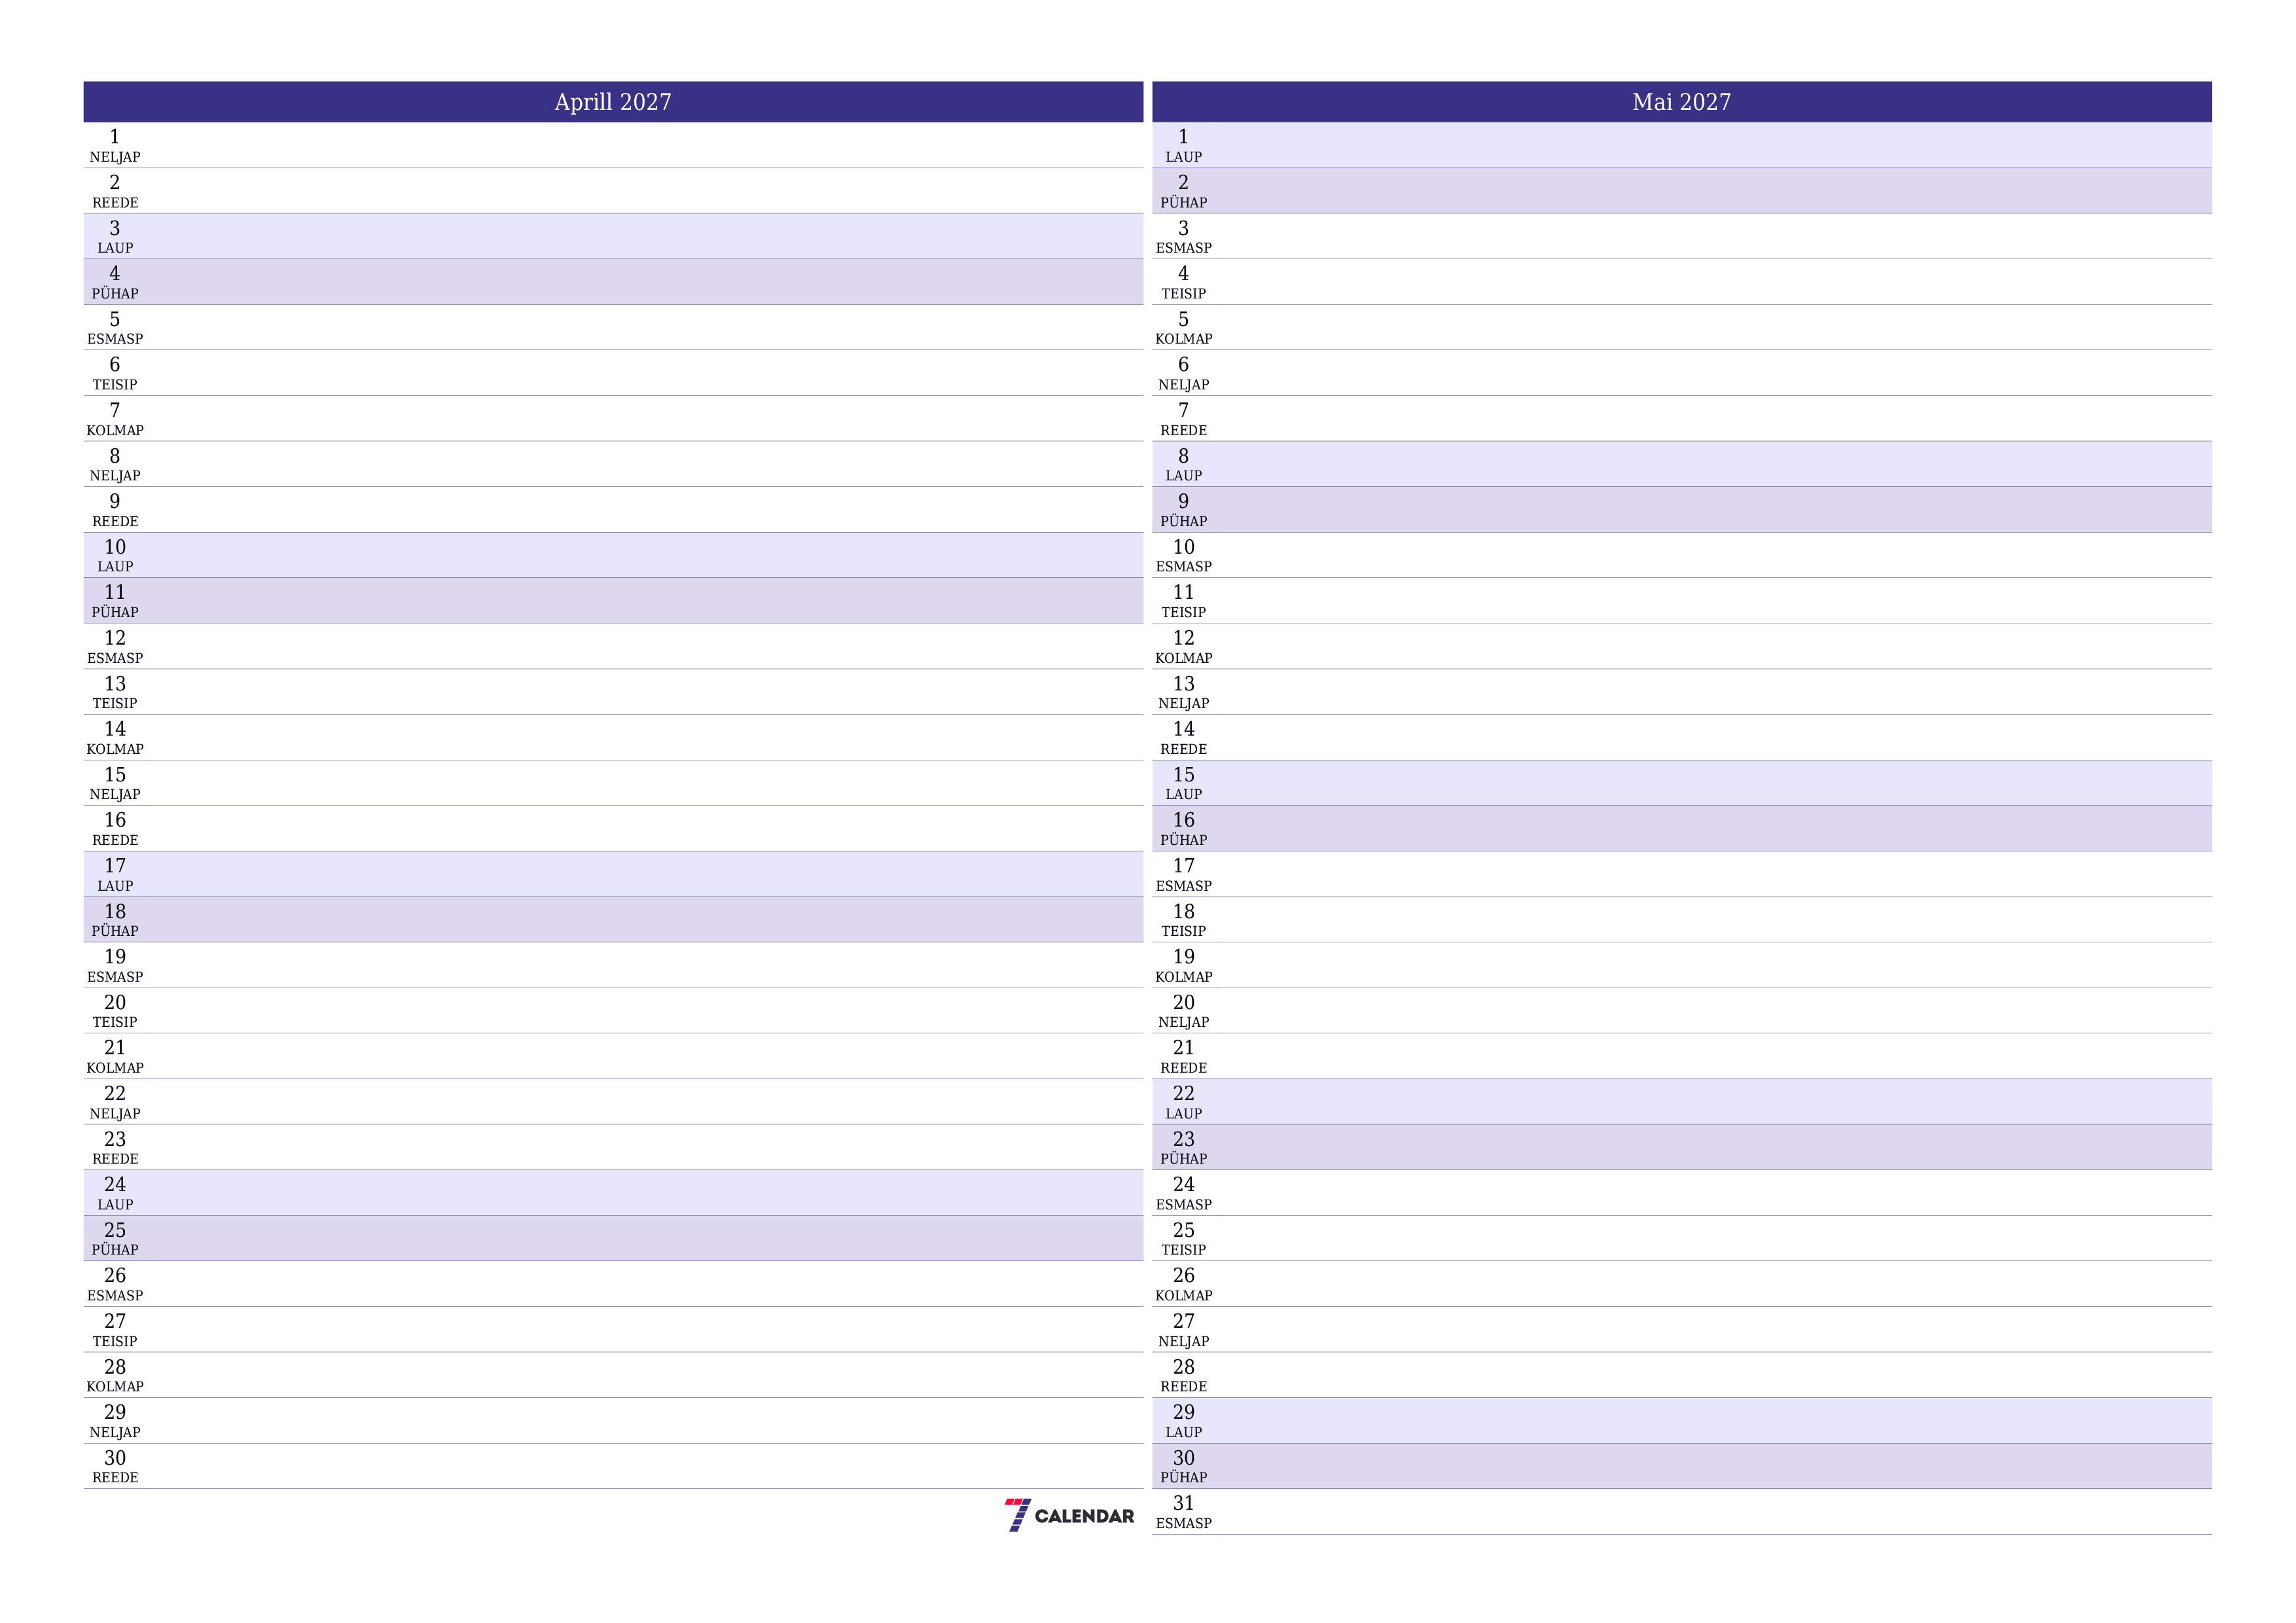Select May 24 ESMASP row
Image resolution: width=2296 pixels, height=1623 pixels.
coord(1682,1193)
